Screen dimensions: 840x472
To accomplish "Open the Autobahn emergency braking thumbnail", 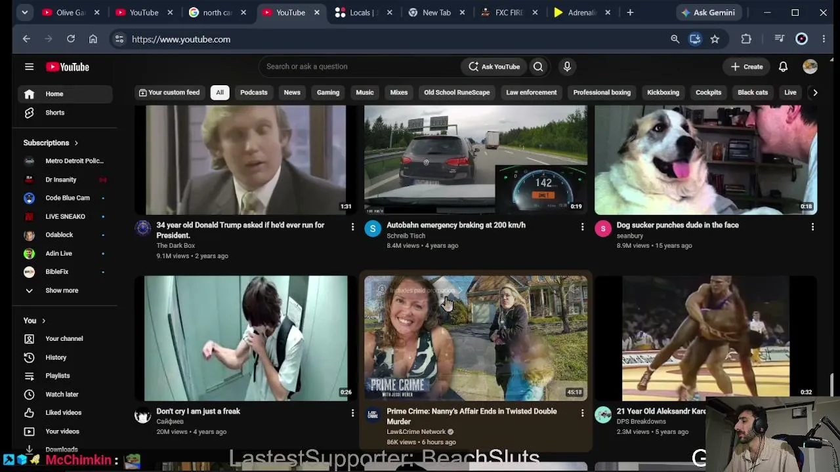I will [x=476, y=159].
